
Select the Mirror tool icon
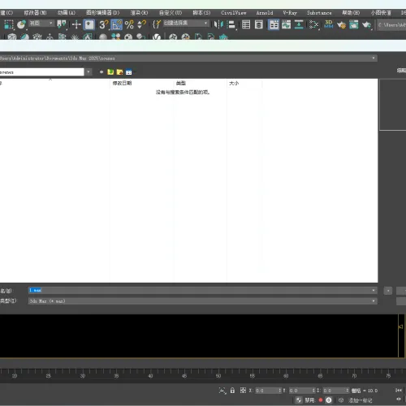(218, 24)
